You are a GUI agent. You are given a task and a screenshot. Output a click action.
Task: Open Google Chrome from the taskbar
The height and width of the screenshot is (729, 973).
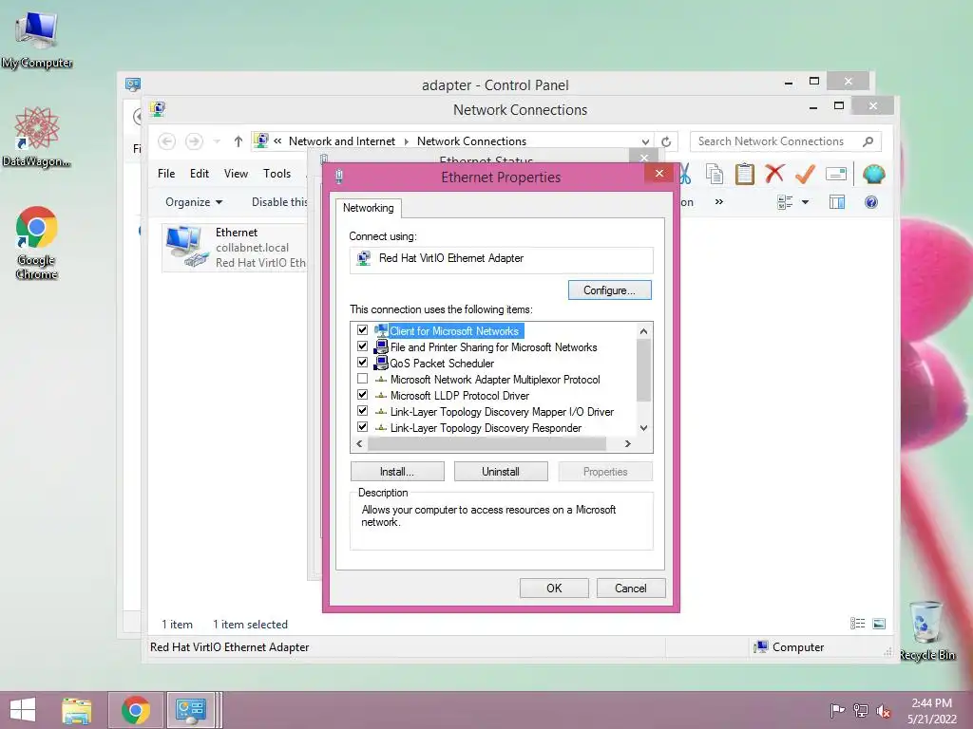pos(136,710)
